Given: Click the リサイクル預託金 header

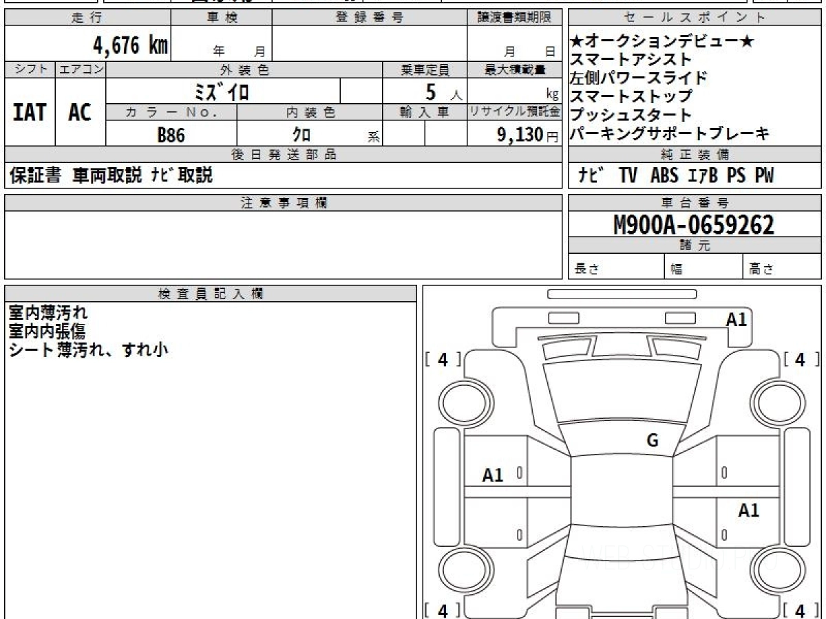Looking at the screenshot, I should click(514, 112).
